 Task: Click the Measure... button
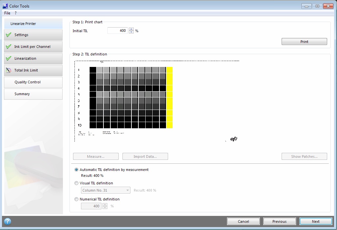96,156
